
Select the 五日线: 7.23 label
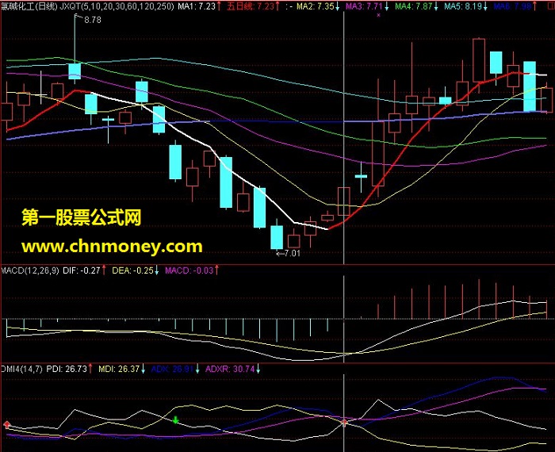click(x=253, y=6)
